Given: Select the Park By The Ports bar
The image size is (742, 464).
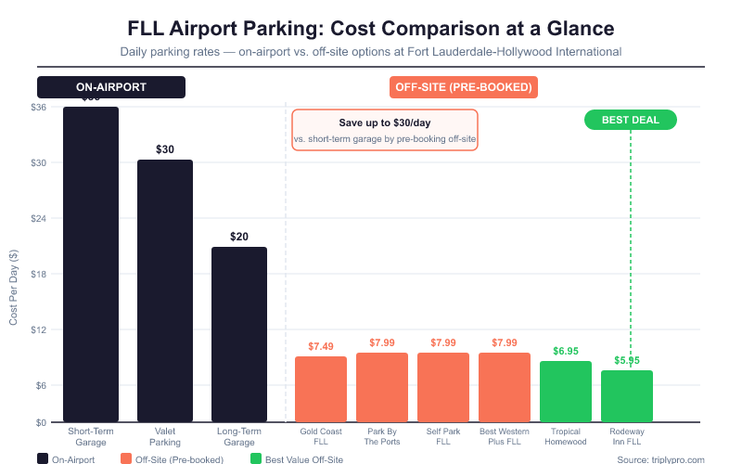Looking at the screenshot, I should click(x=382, y=387).
